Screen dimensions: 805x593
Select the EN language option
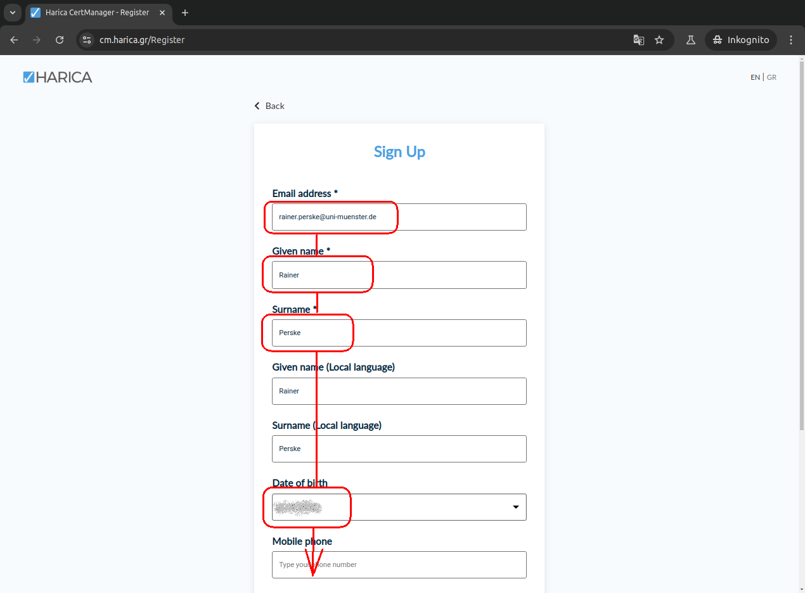tap(755, 77)
